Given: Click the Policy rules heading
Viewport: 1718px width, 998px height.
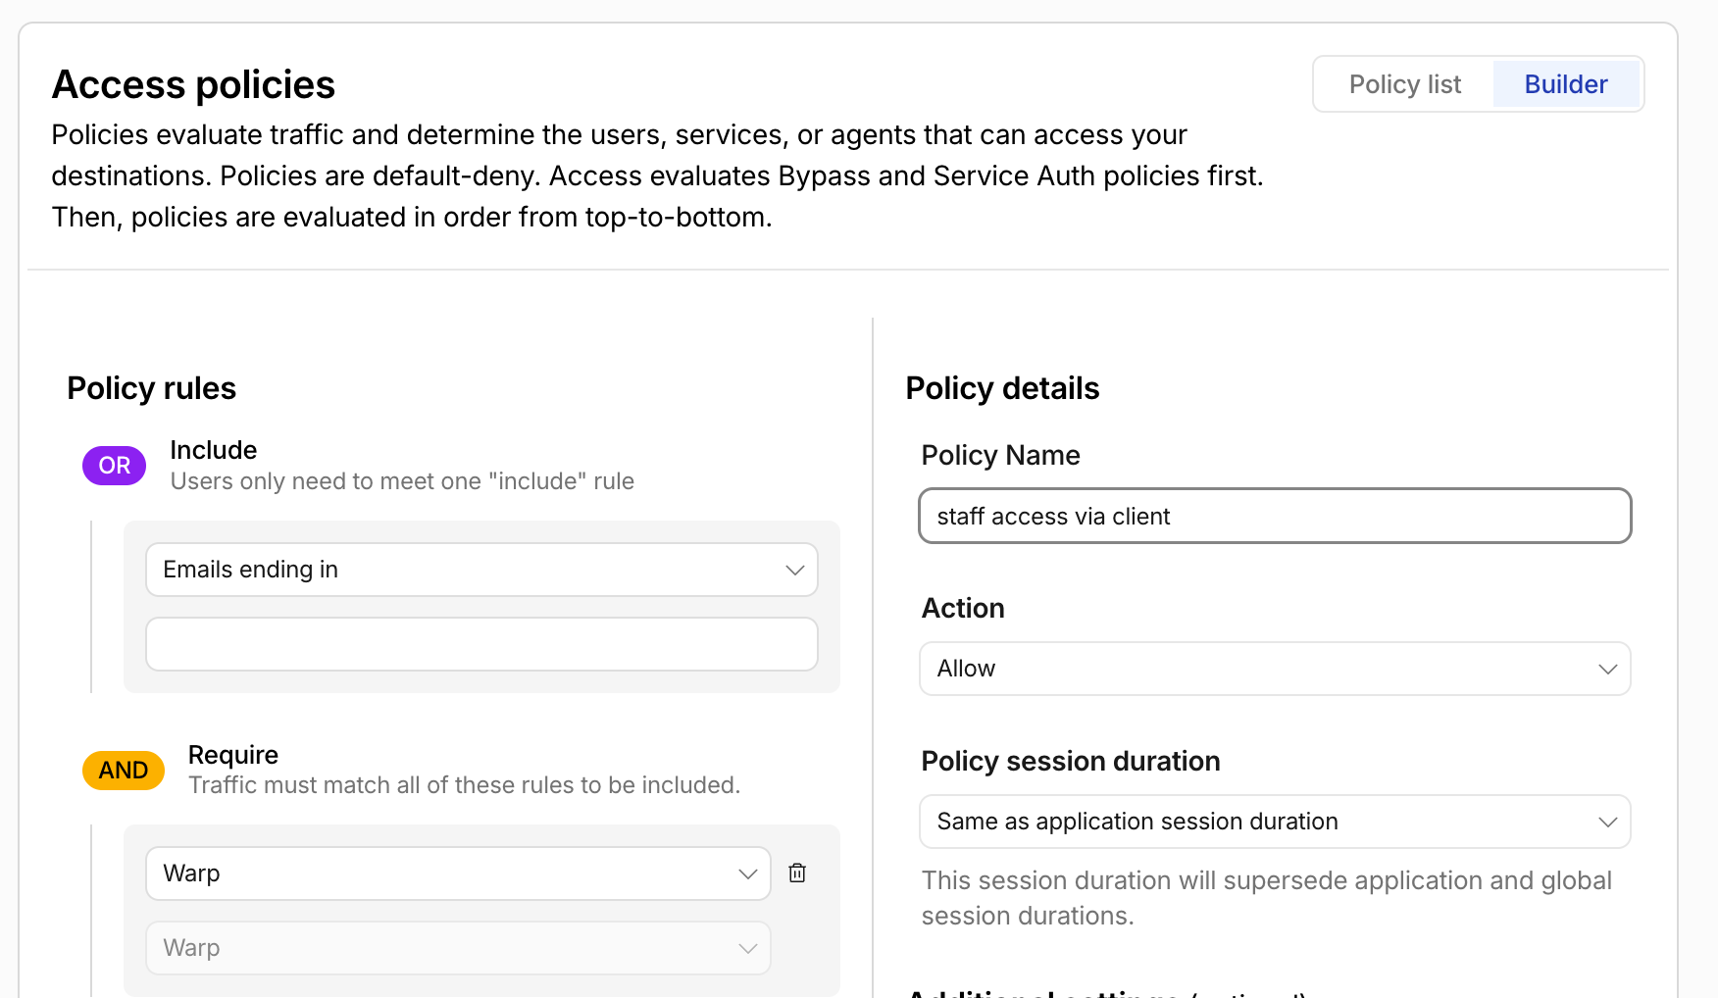Looking at the screenshot, I should point(151,388).
